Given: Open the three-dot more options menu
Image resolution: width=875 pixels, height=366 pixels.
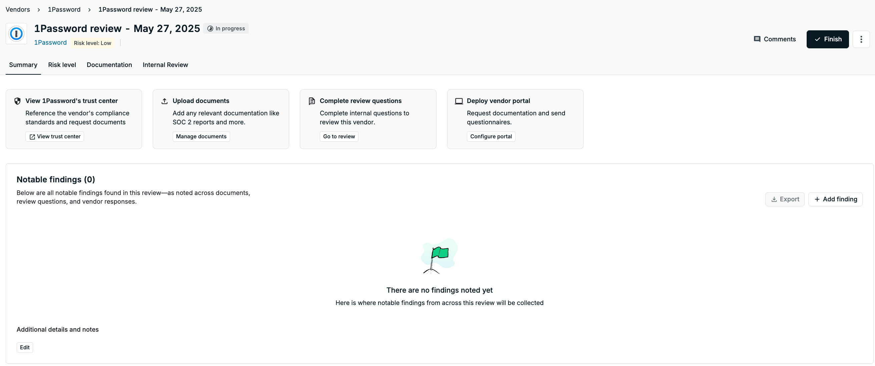Looking at the screenshot, I should [x=861, y=39].
